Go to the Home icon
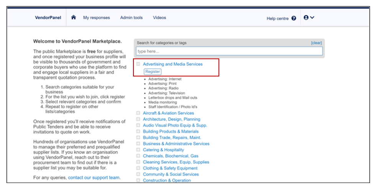This screenshot has height=186, width=373. tap(74, 17)
